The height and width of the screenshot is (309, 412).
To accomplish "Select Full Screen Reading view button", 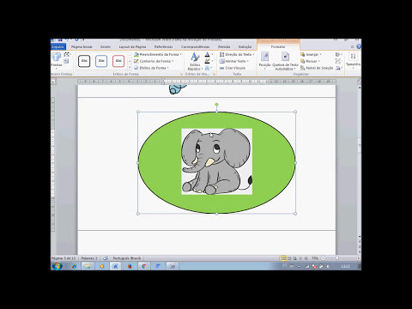I will tap(289, 258).
